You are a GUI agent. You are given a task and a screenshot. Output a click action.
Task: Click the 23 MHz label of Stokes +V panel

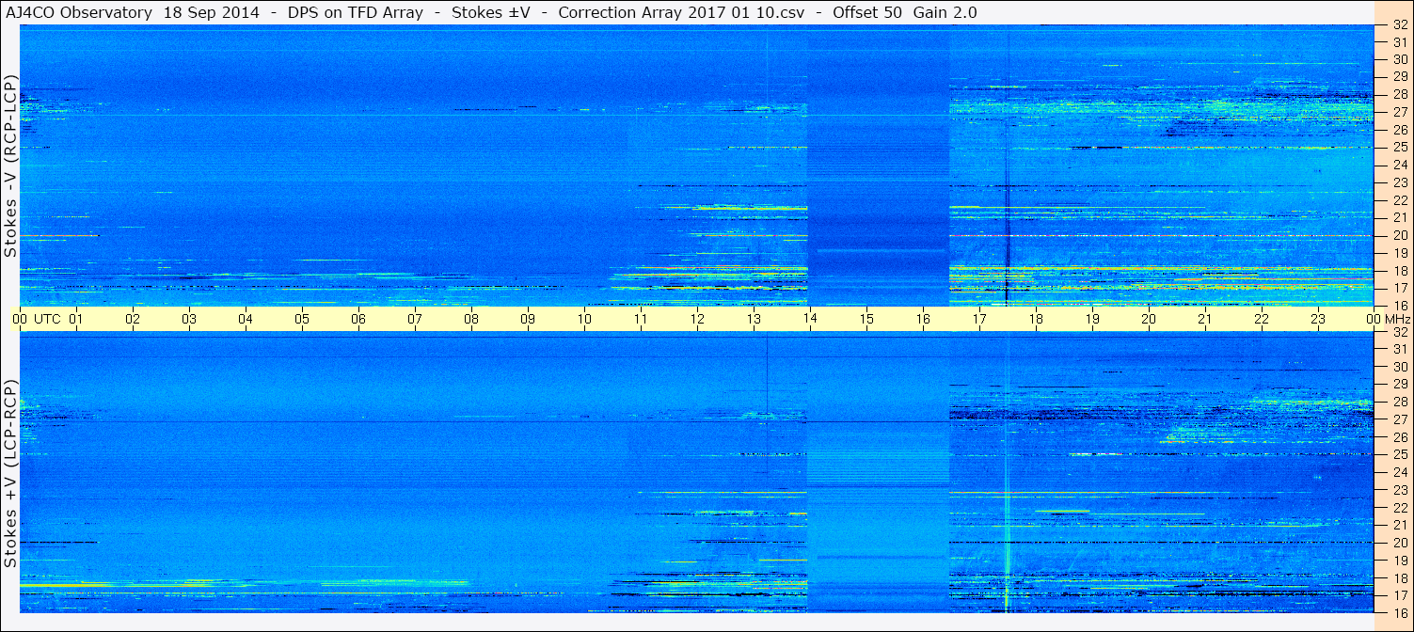pyautogui.click(x=1400, y=490)
